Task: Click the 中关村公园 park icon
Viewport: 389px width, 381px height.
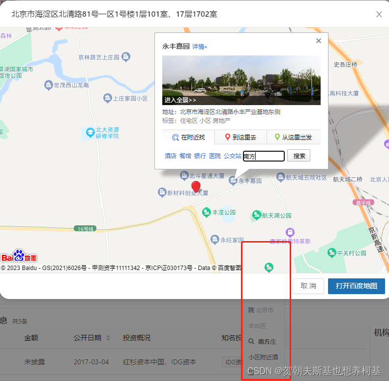Action: point(331,253)
